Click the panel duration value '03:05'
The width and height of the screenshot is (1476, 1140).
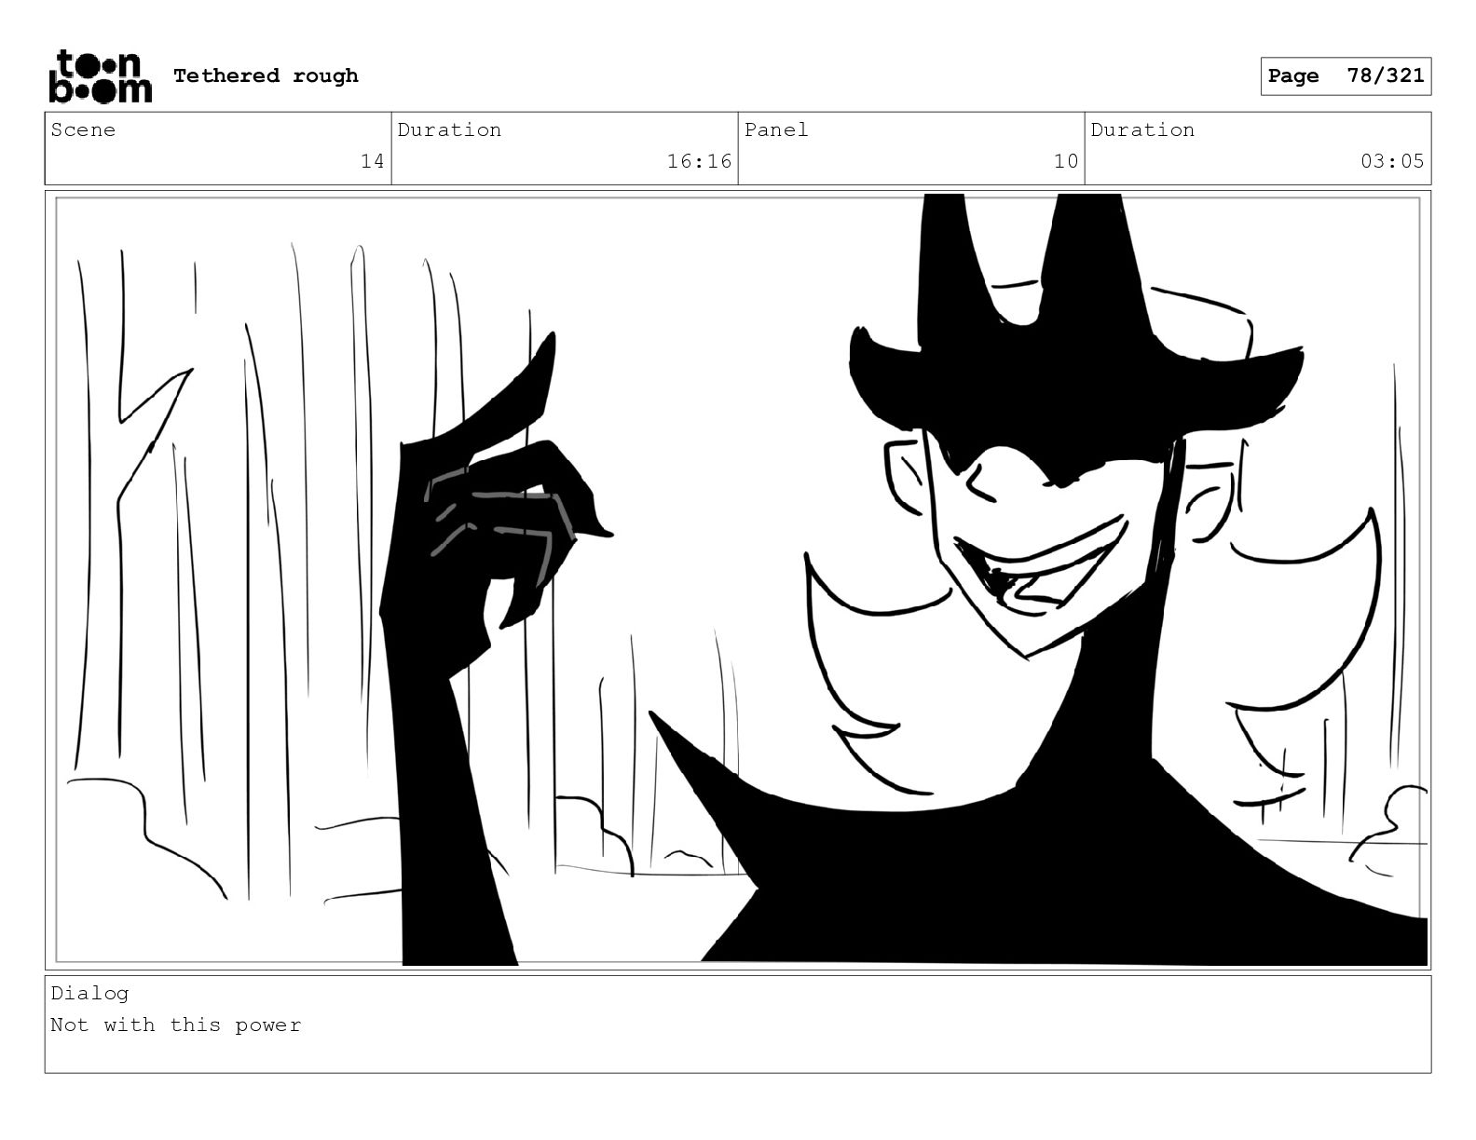1392,161
